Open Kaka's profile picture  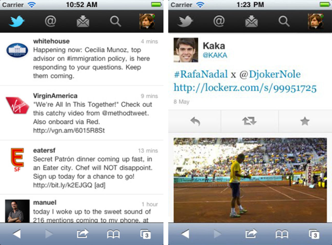point(186,50)
